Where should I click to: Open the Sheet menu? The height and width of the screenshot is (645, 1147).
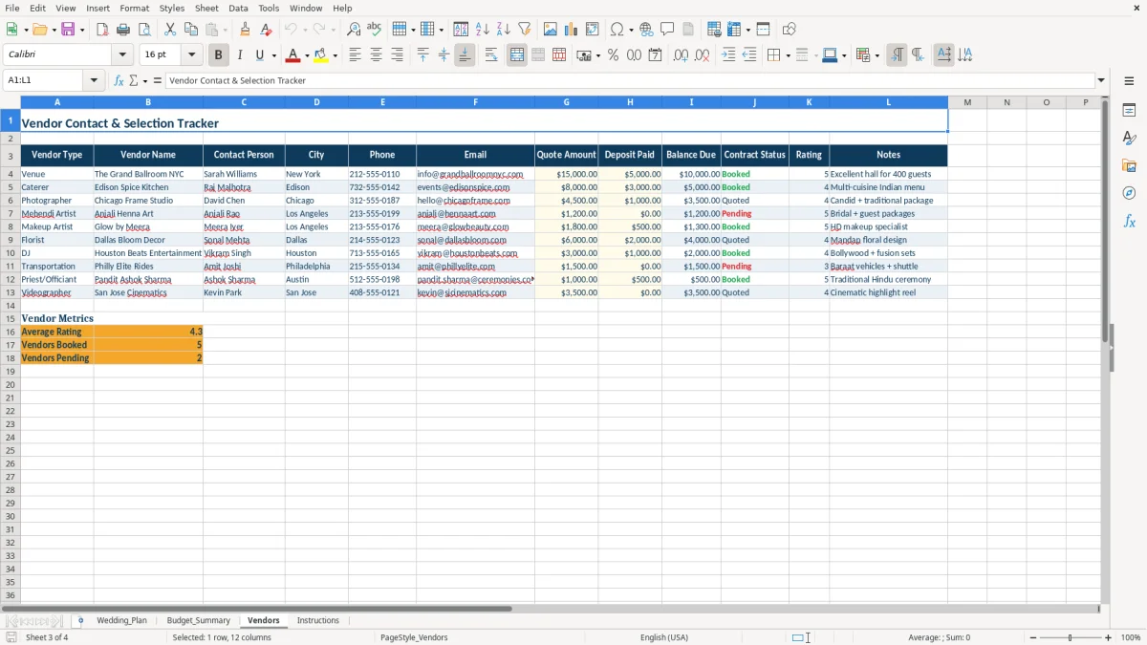click(206, 8)
